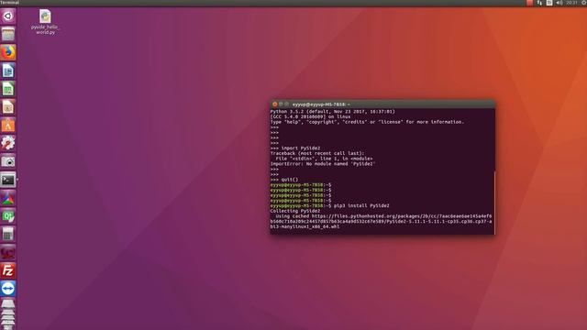This screenshot has width=587, height=330.
Task: Click the '[GCC 5.4.0' line in terminal
Action: click(x=310, y=116)
